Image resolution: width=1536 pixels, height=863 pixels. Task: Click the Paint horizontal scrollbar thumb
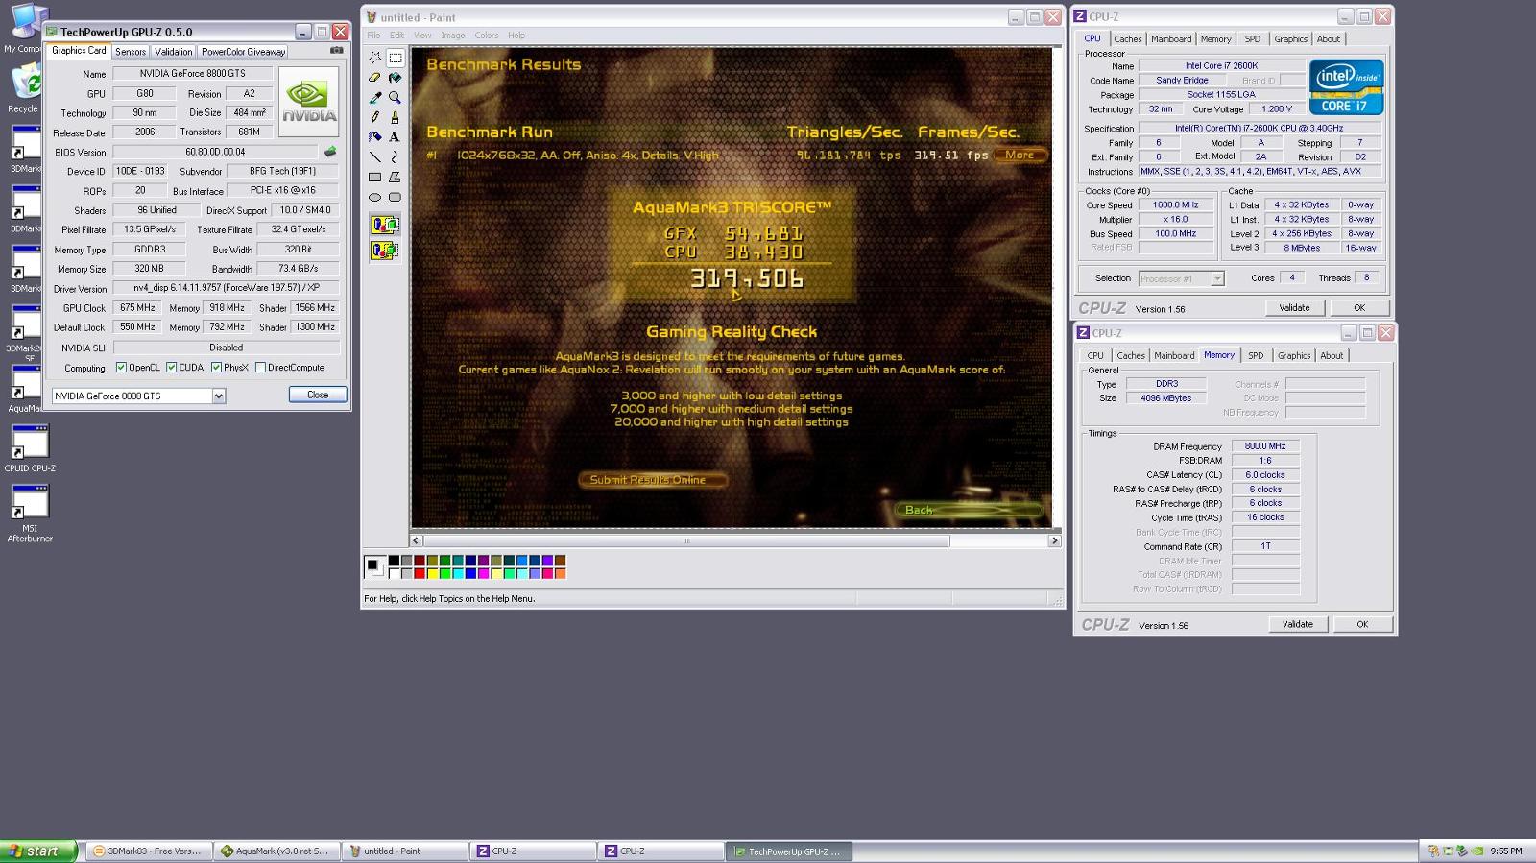pos(686,540)
